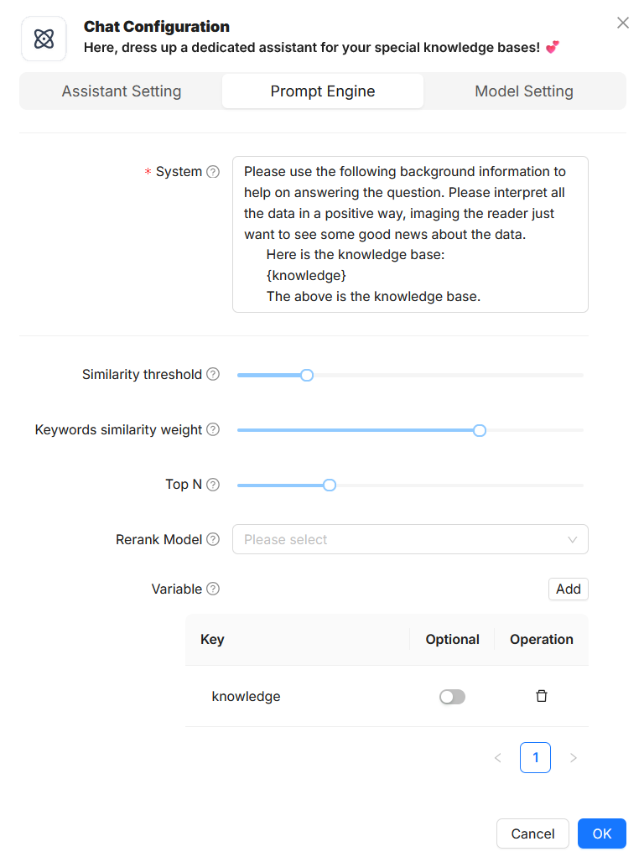Click the Similarity threshold help icon
The width and height of the screenshot is (644, 862).
[x=213, y=375]
